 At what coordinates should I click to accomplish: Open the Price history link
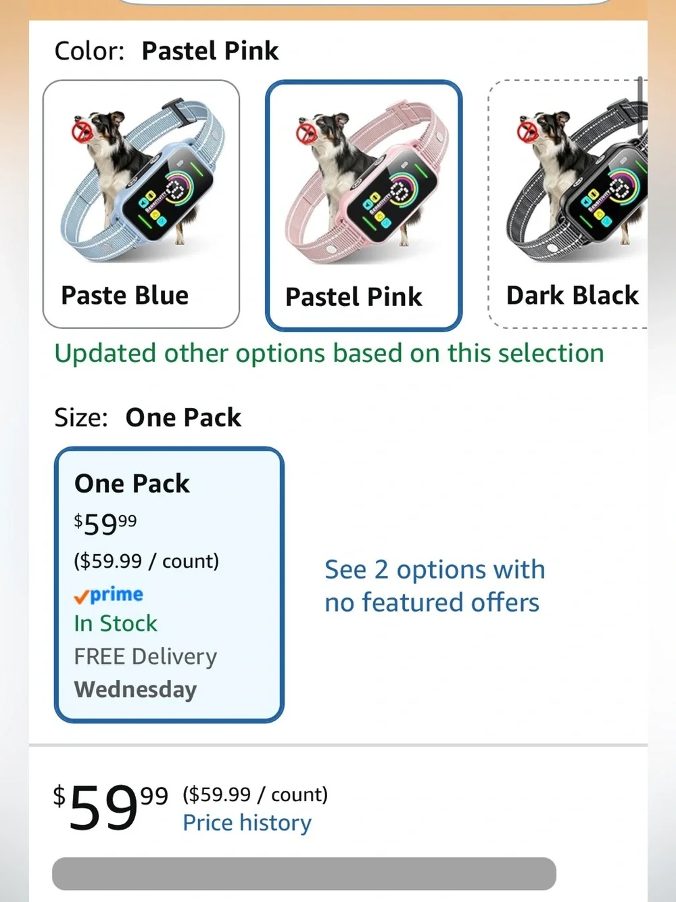(247, 823)
